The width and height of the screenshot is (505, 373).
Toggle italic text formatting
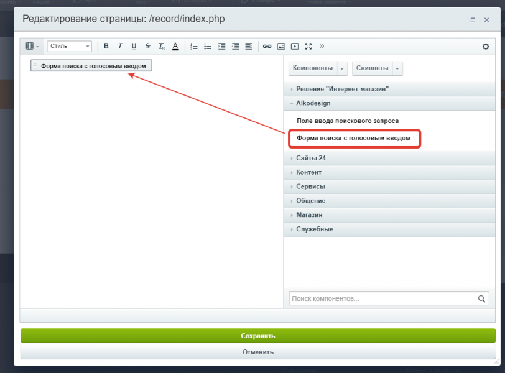120,46
